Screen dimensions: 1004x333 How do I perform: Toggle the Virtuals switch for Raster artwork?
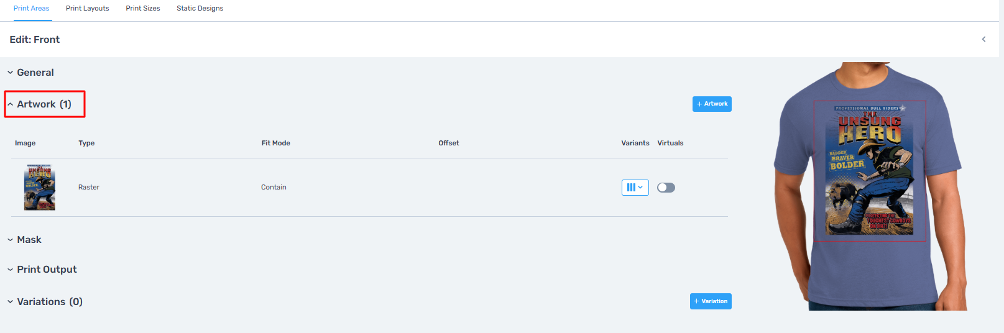(x=666, y=188)
